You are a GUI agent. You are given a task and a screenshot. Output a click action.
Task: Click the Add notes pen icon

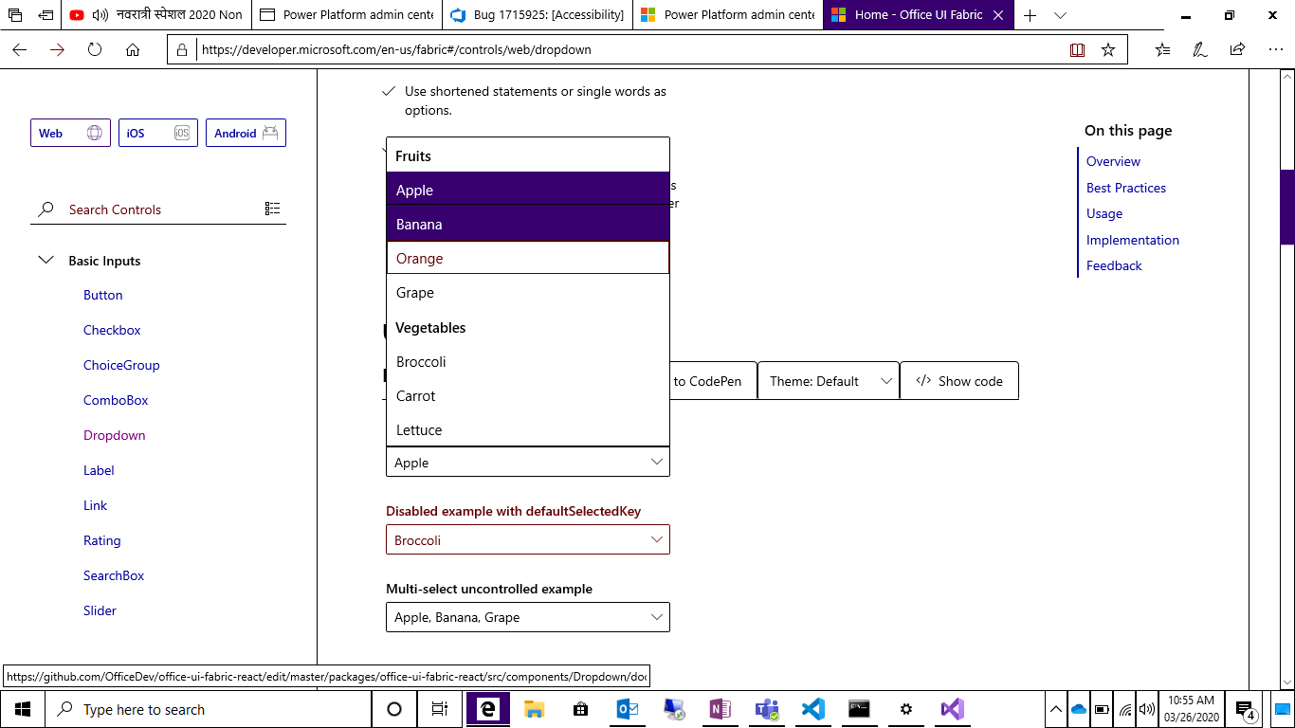pyautogui.click(x=1200, y=49)
